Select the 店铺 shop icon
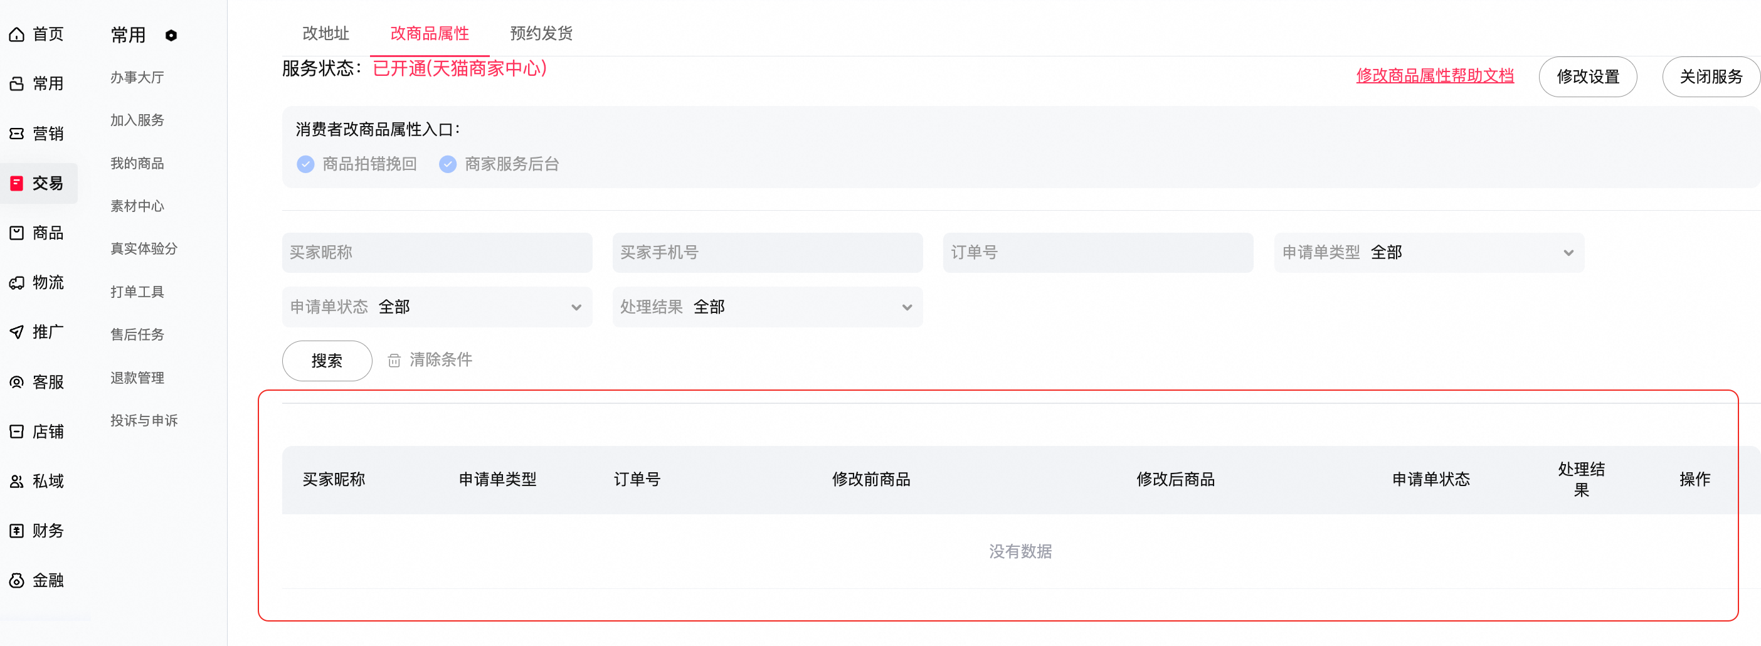Viewport: 1761px width, 646px height. pyautogui.click(x=16, y=431)
